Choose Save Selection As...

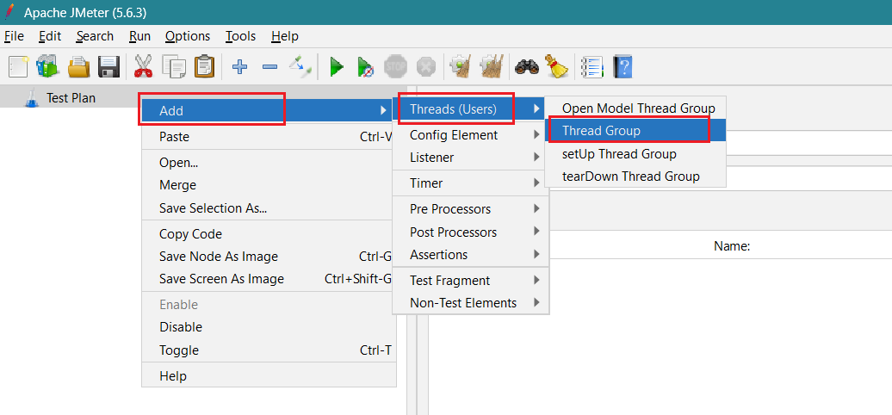pos(268,208)
